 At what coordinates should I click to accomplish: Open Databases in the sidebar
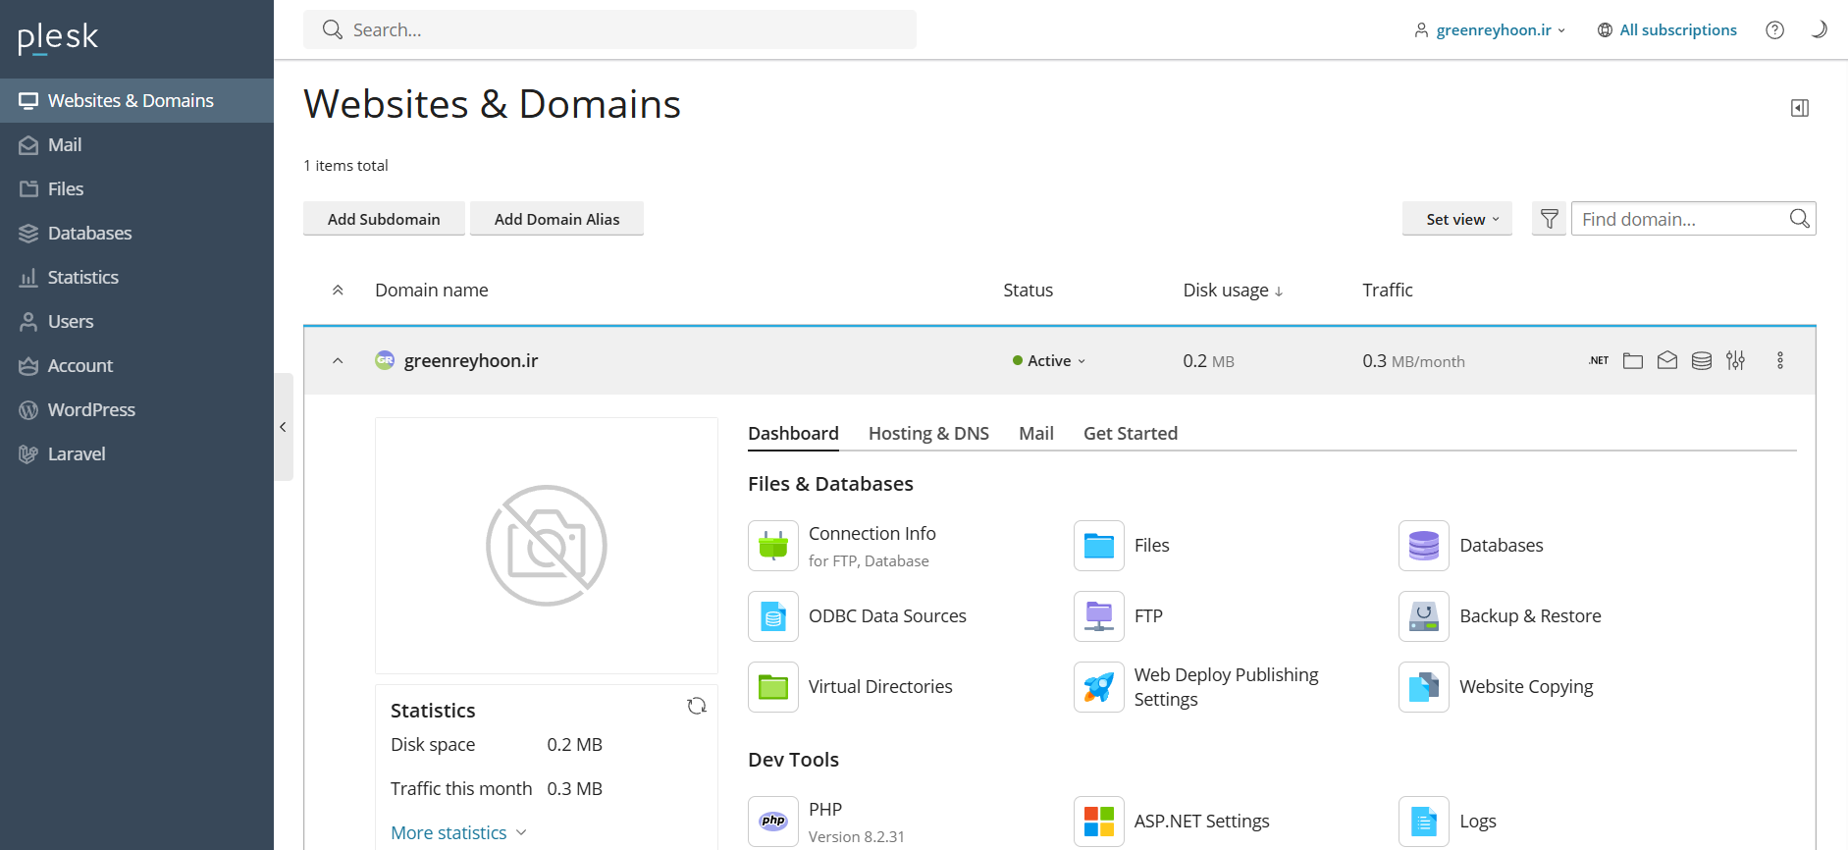pyautogui.click(x=136, y=233)
